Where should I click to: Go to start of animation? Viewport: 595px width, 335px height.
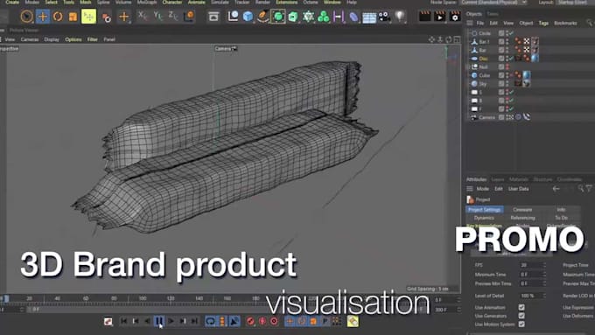pyautogui.click(x=123, y=321)
